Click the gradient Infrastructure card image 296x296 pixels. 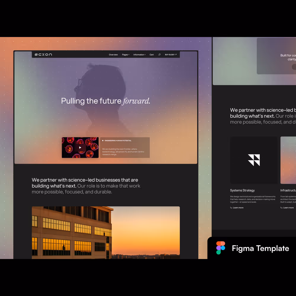[288, 160]
